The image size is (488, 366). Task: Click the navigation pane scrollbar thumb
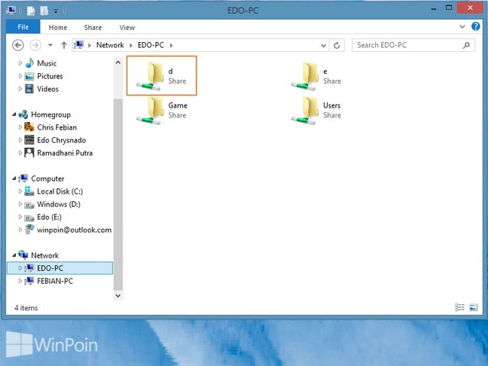click(118, 194)
